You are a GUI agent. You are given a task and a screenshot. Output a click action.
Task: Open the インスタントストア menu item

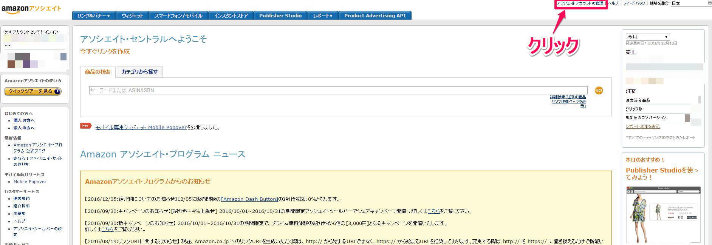[x=231, y=15]
